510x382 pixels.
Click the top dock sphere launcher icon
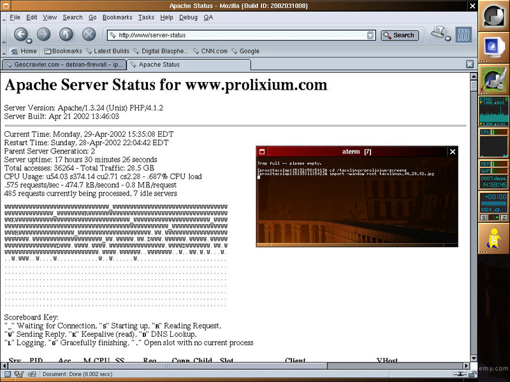pyautogui.click(x=493, y=15)
